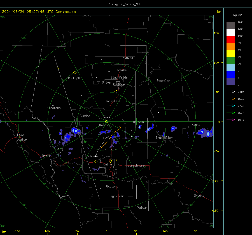Click the Stettler town label
Screen dimensions: 252x235
click(x=163, y=81)
